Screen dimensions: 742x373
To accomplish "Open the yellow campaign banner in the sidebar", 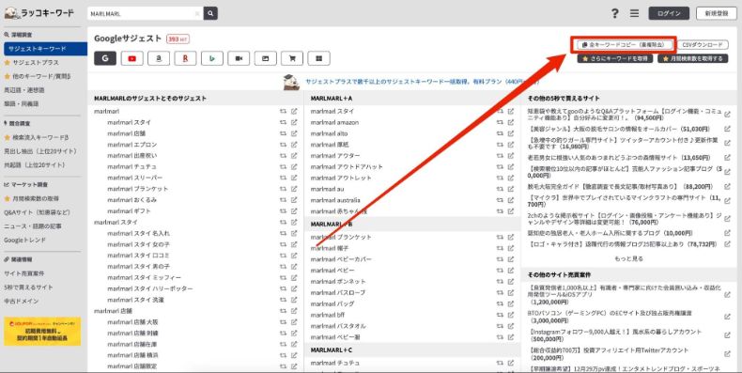I will click(x=42, y=332).
